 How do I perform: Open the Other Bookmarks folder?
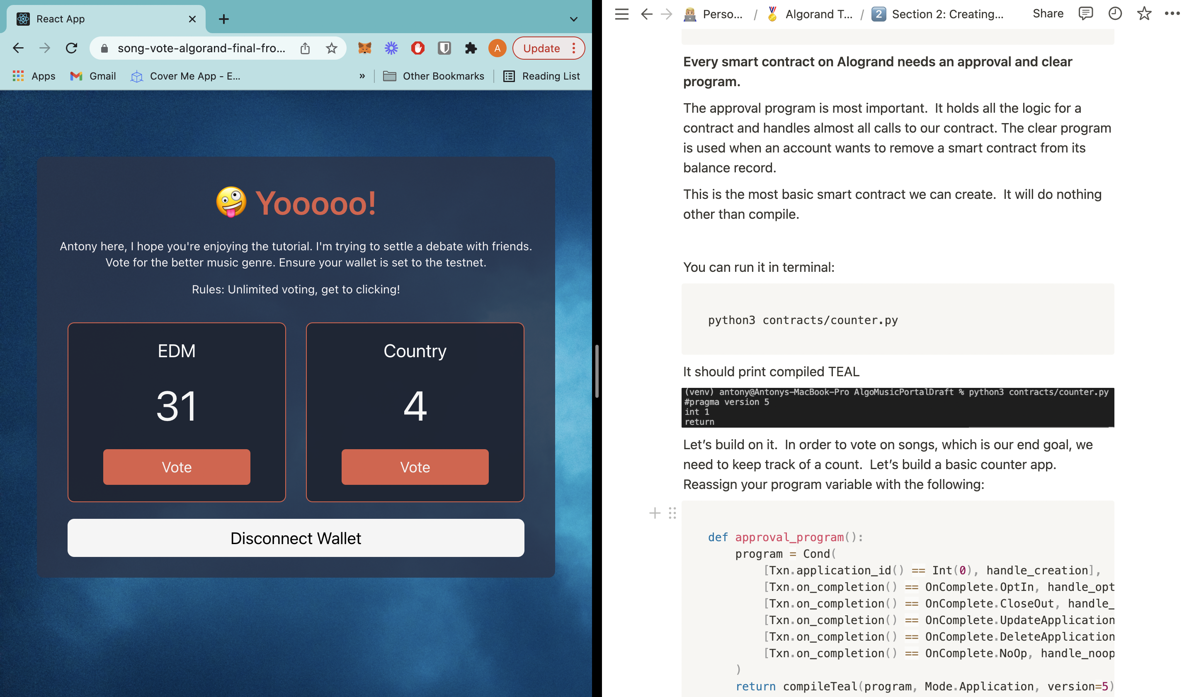coord(434,76)
